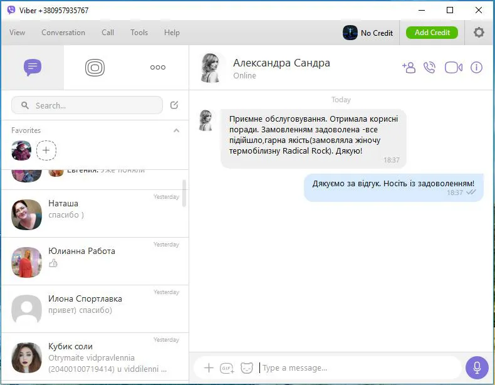Open the Tools menu

coord(139,33)
